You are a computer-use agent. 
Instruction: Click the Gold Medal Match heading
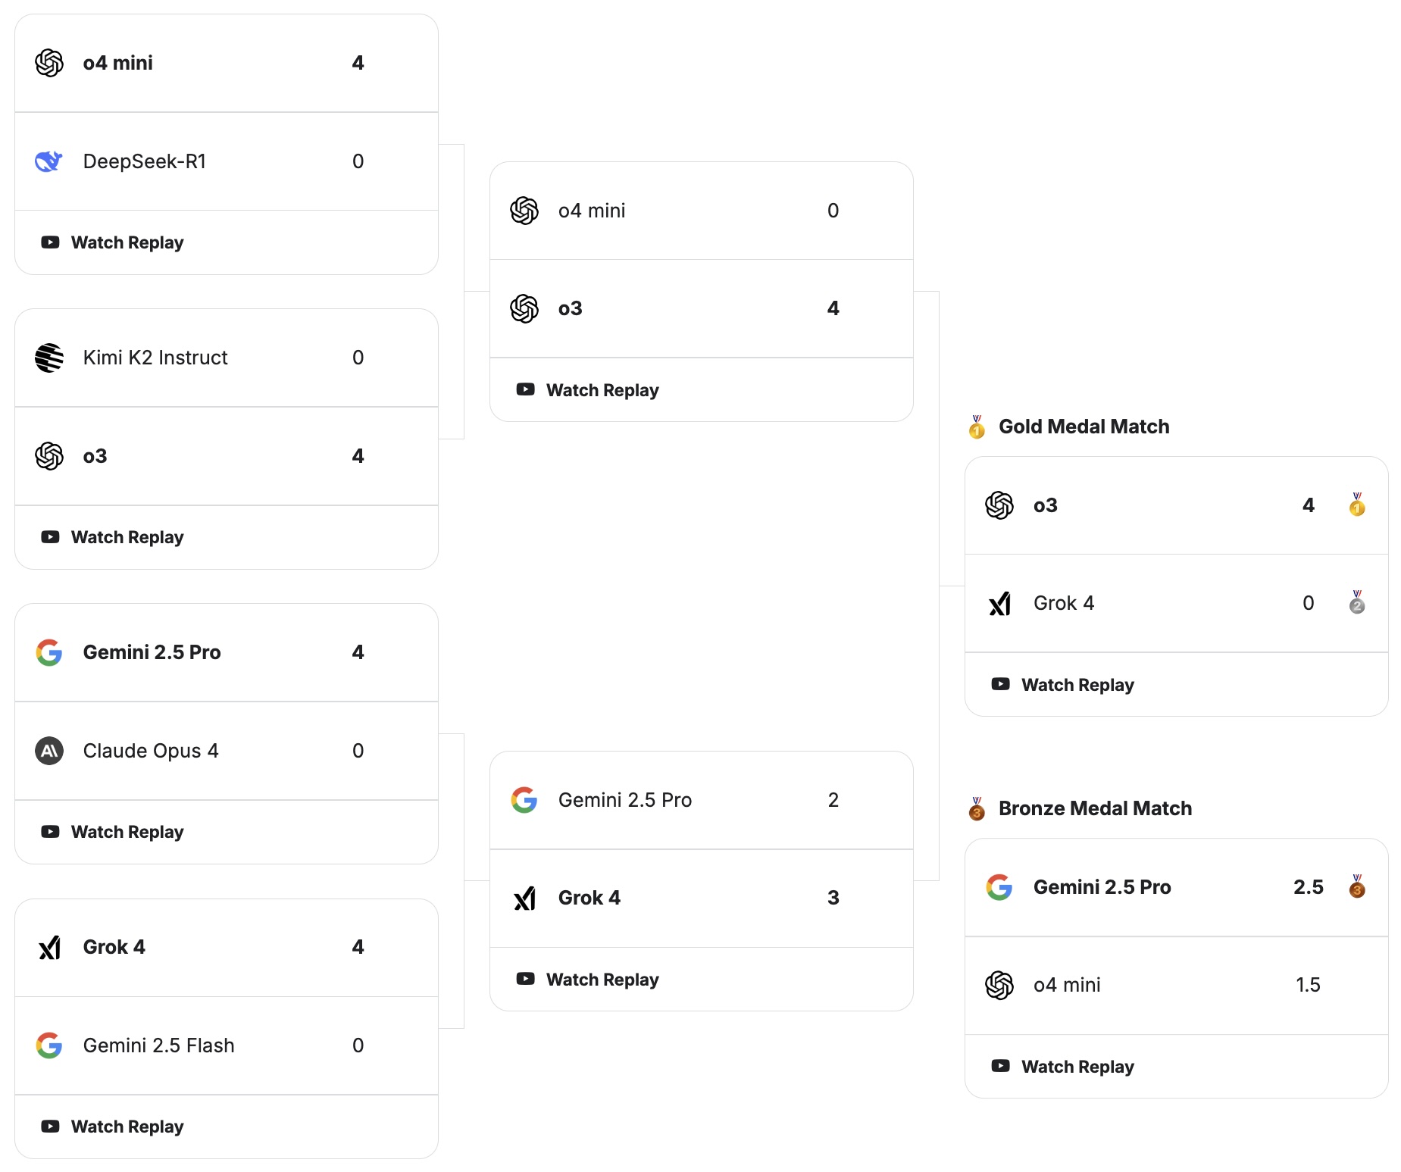pos(1084,427)
